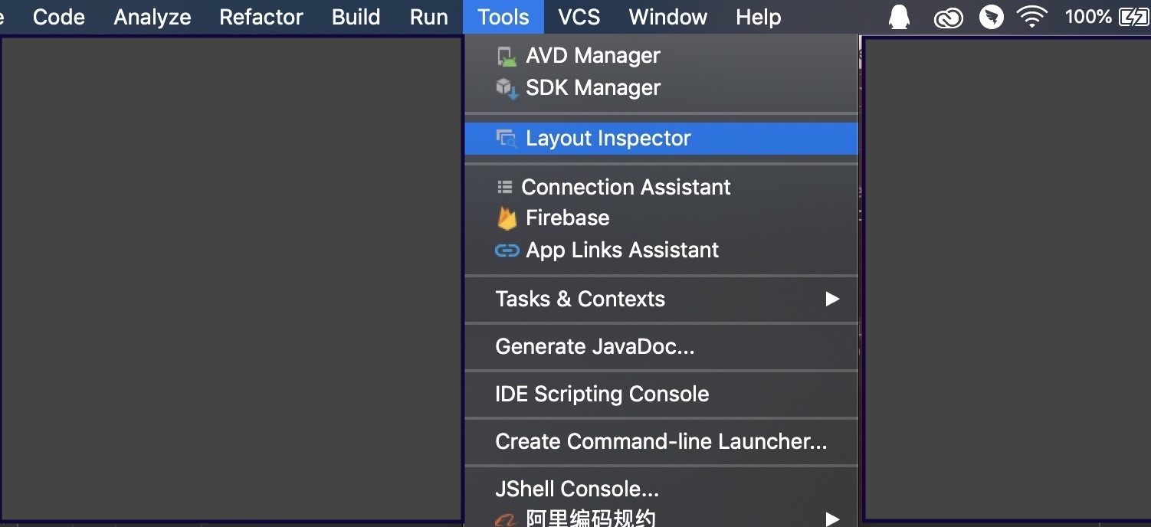
Task: Close the open Tools menu
Action: pos(503,17)
